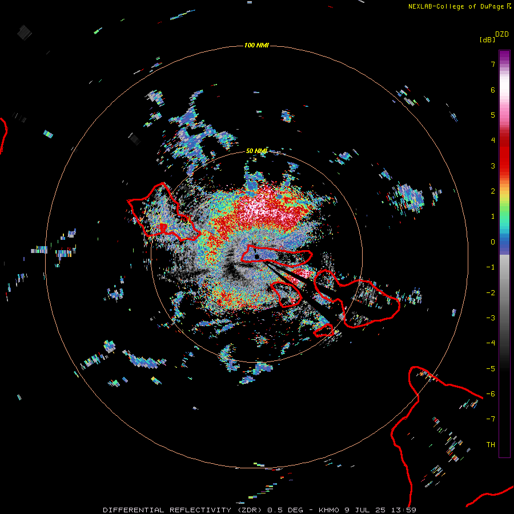Image resolution: width=514 pixels, height=514 pixels.
Task: Click the NEXLAB-College of DuPage title text
Action: [456, 6]
